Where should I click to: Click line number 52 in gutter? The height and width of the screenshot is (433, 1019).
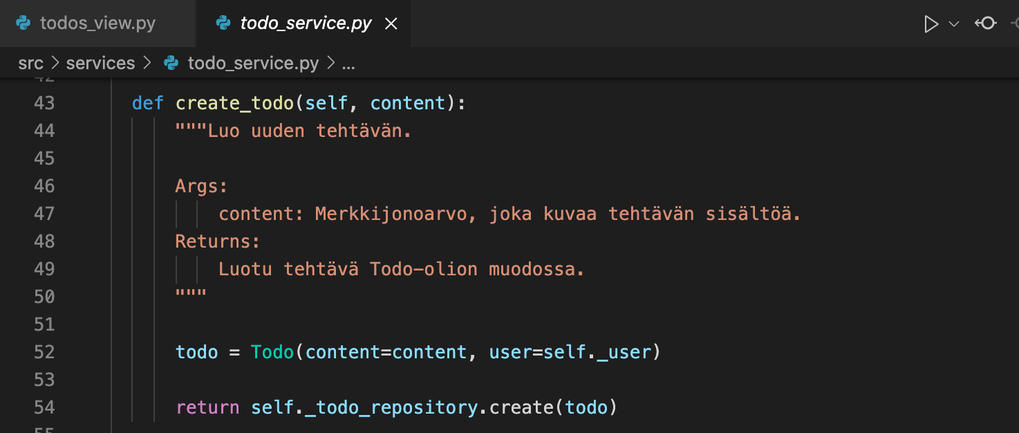coord(44,352)
